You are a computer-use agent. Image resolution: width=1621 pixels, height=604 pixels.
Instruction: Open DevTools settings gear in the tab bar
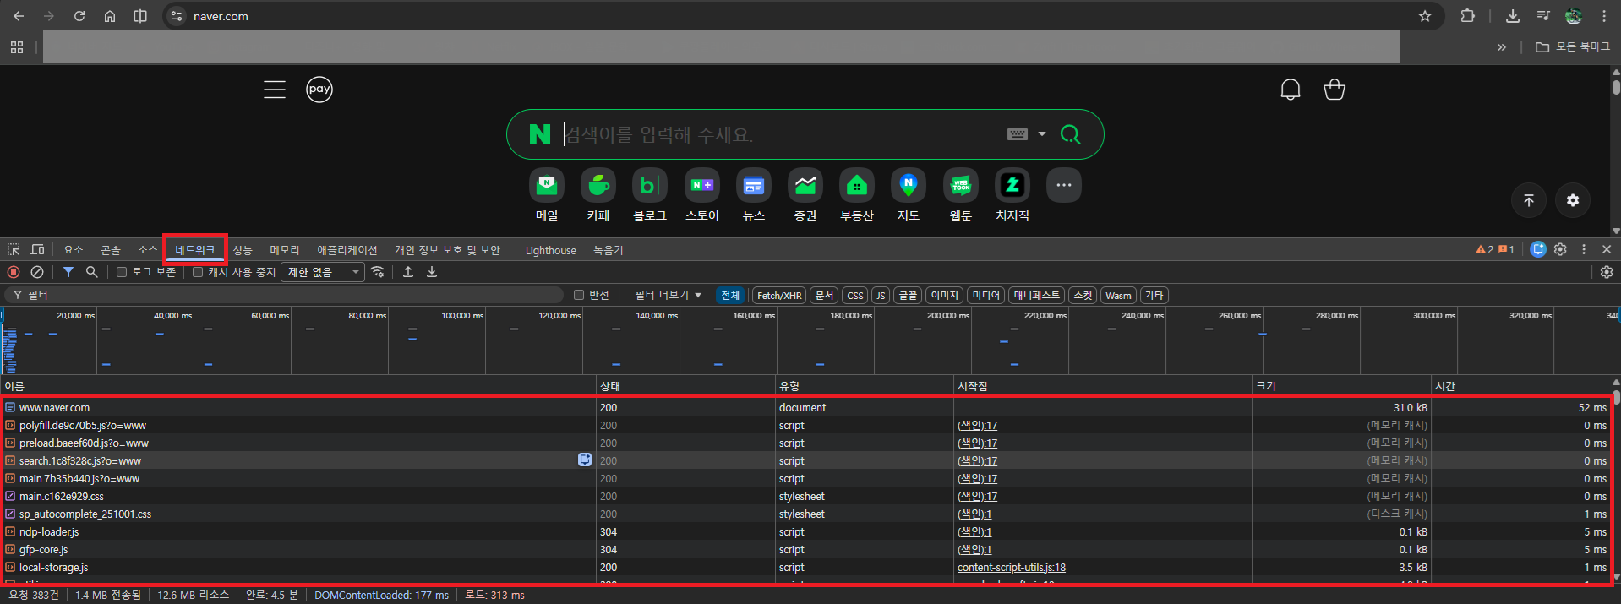(x=1560, y=249)
